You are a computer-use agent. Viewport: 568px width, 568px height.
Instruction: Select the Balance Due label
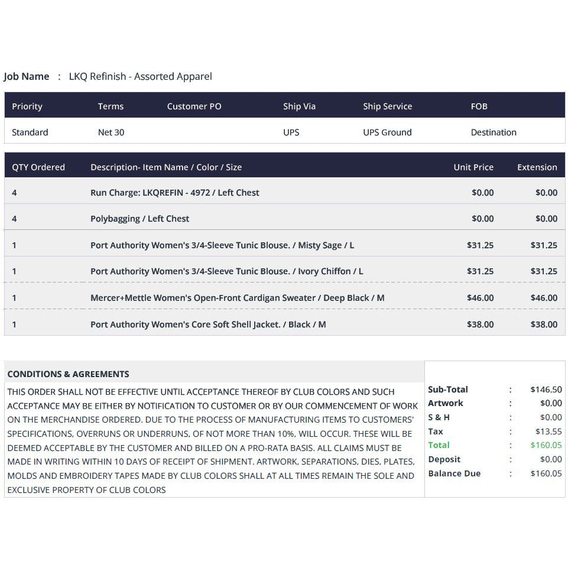click(455, 473)
